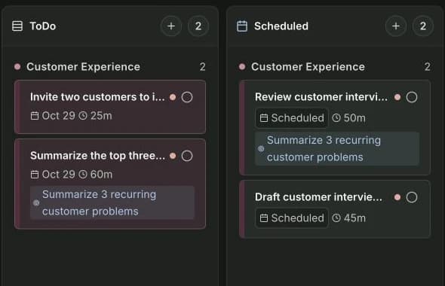
Task: Click pink dot beside ToDo Customer Experience
Action: point(17,67)
